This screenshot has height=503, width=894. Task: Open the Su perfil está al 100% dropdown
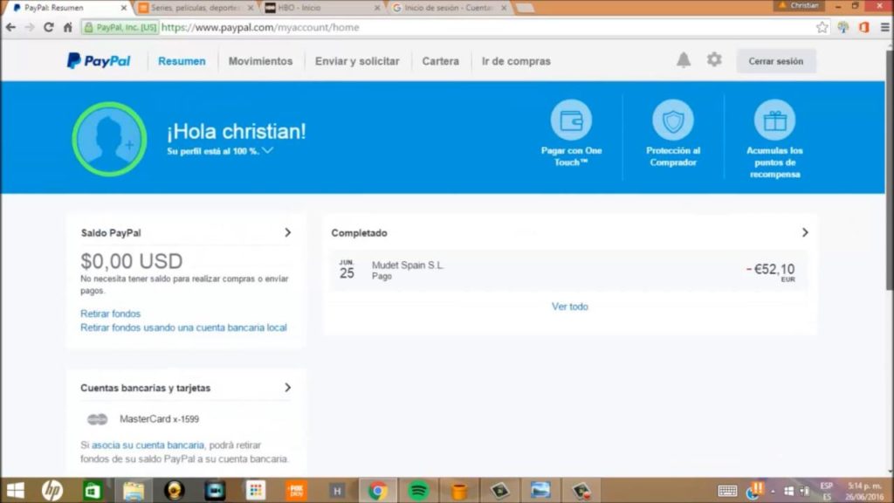pos(267,149)
